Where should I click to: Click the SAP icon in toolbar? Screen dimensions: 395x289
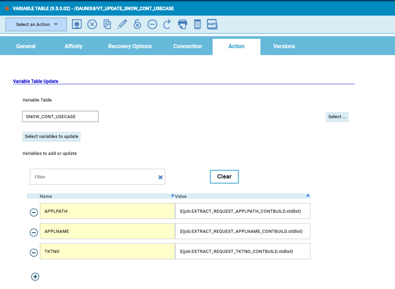[212, 24]
